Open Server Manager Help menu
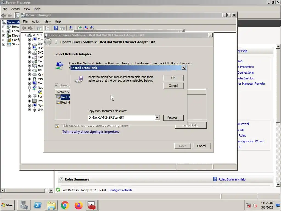The image size is (281, 211). [37, 9]
